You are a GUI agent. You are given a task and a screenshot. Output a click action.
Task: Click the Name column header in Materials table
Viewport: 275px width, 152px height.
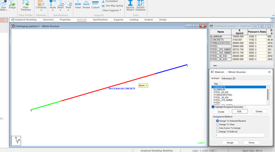(x=220, y=32)
